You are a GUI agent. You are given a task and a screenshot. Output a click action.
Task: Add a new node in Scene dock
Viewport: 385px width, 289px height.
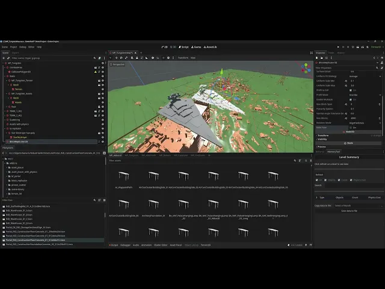click(4, 58)
